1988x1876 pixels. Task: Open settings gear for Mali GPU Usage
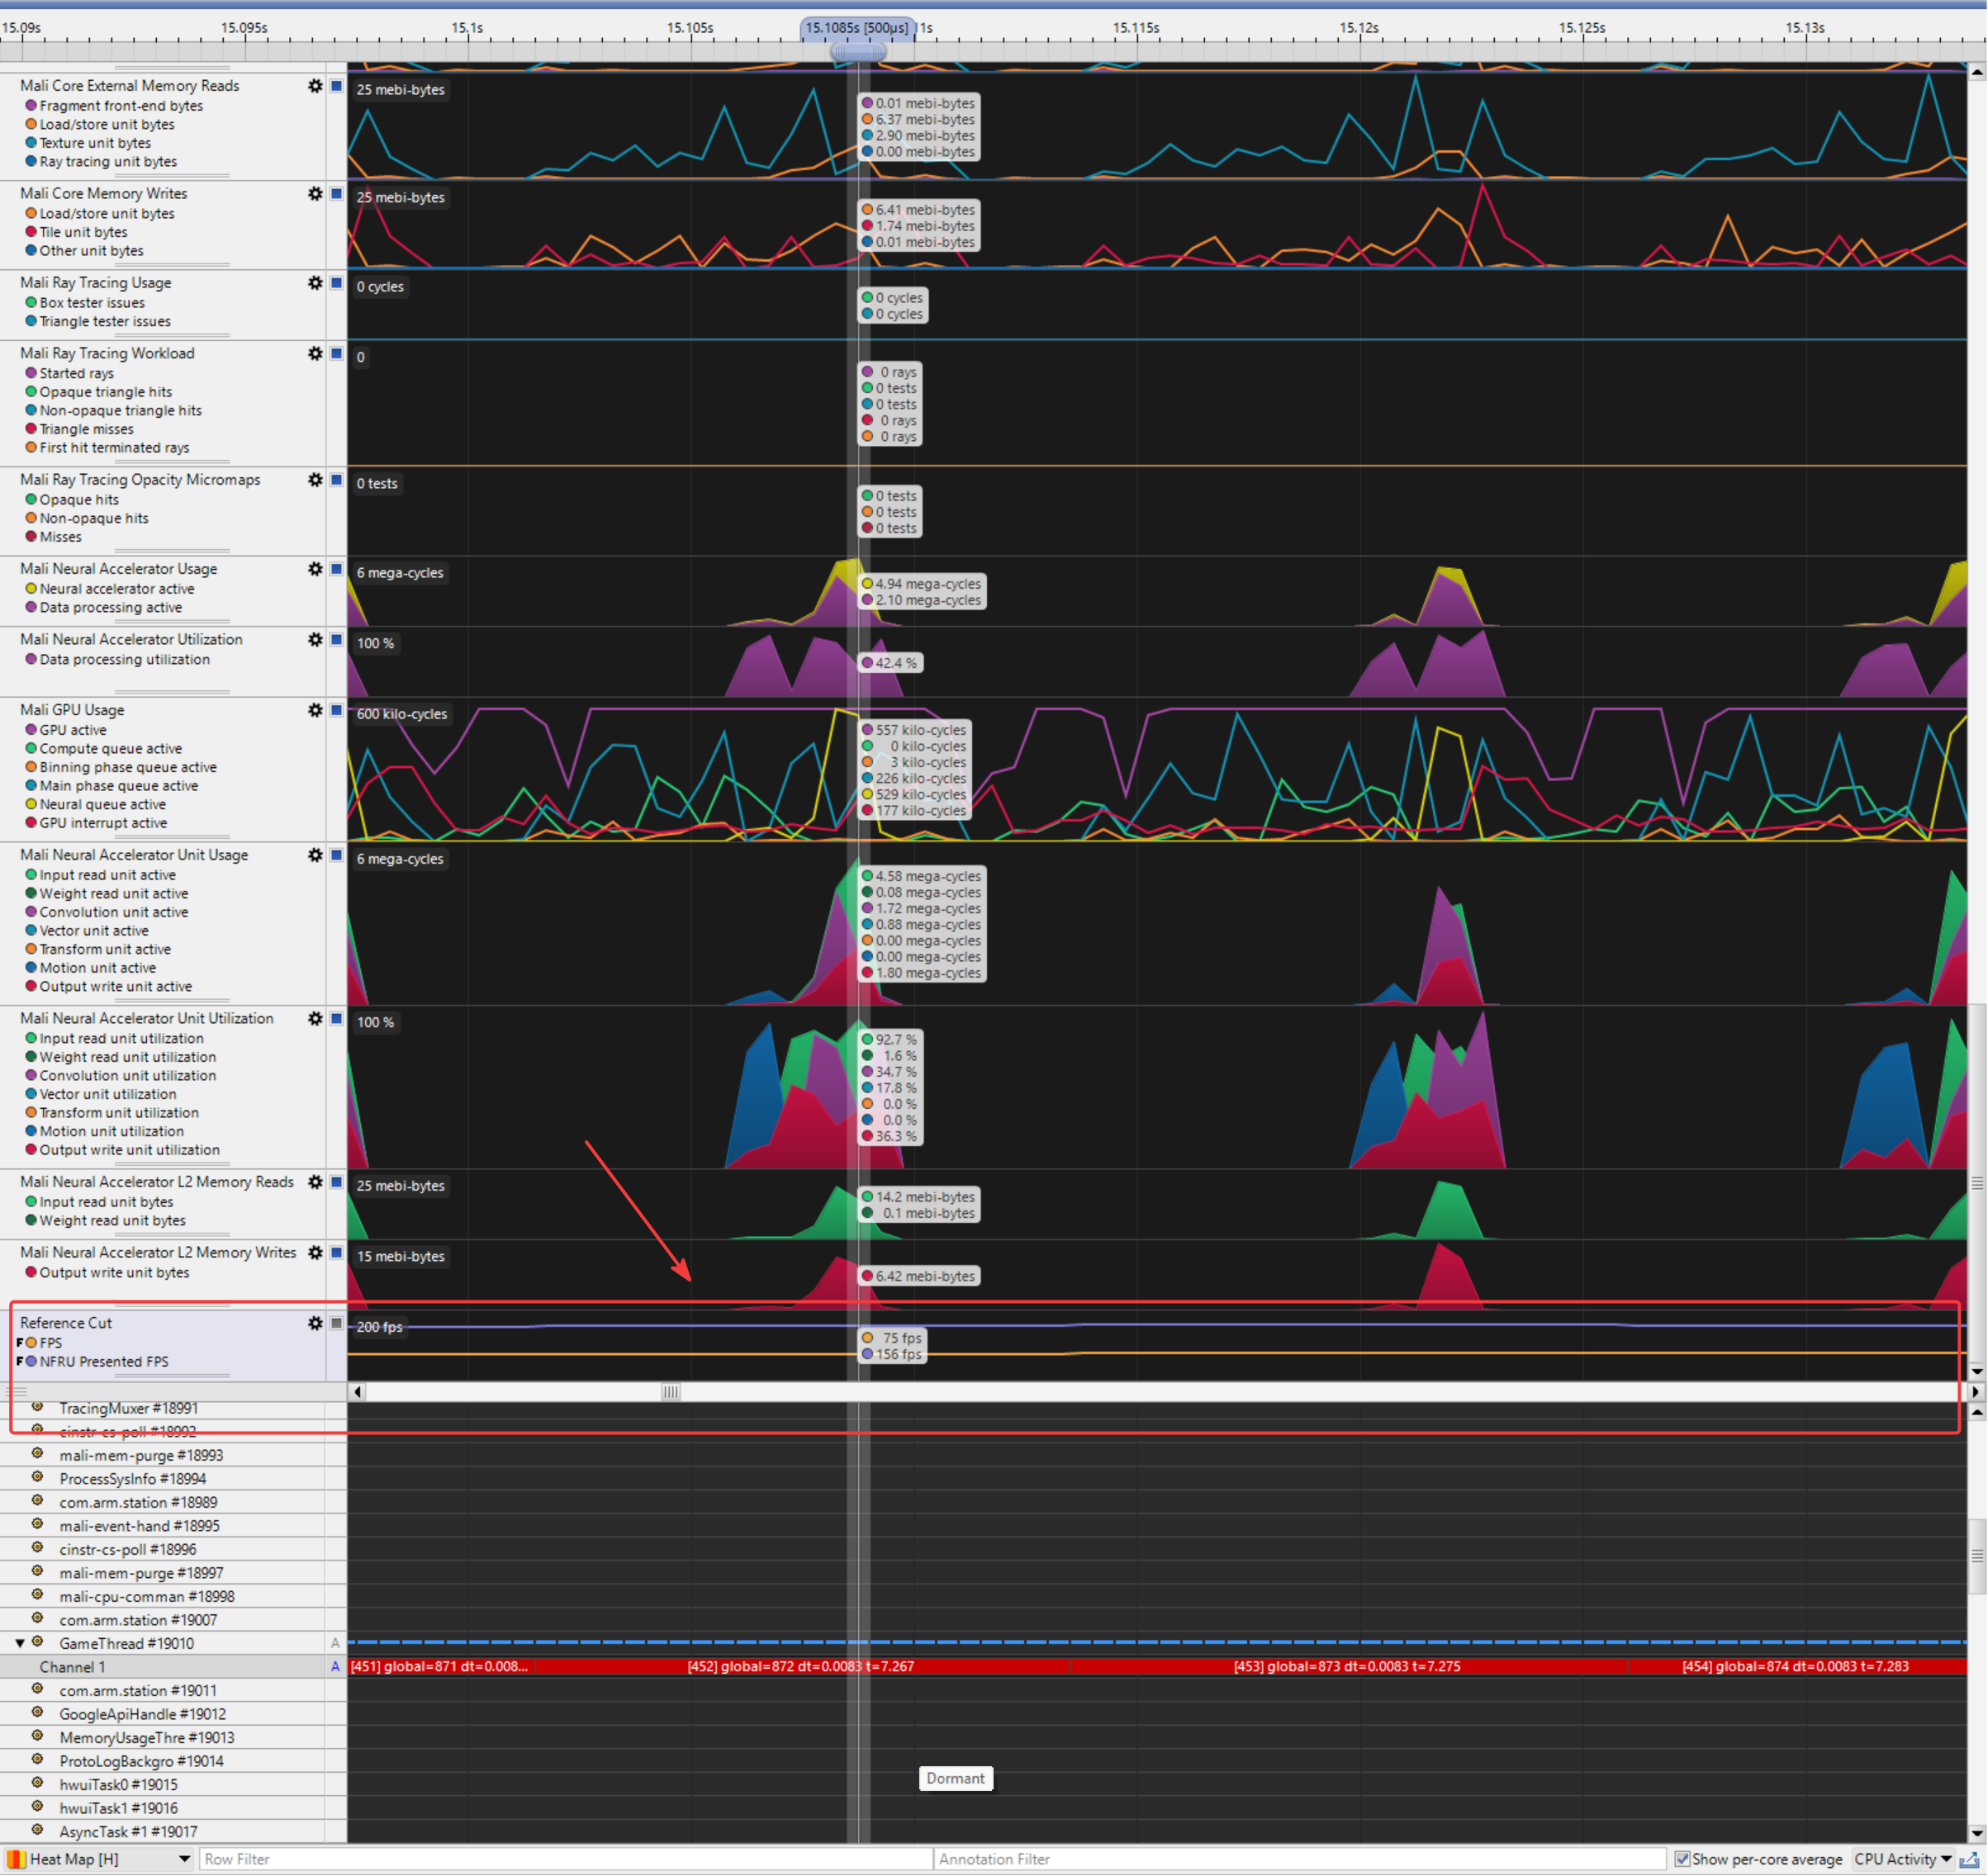316,710
